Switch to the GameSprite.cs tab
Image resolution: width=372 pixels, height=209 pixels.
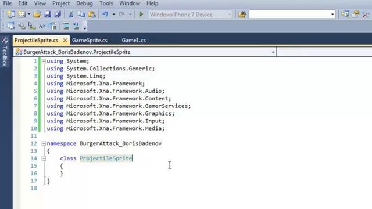point(90,41)
